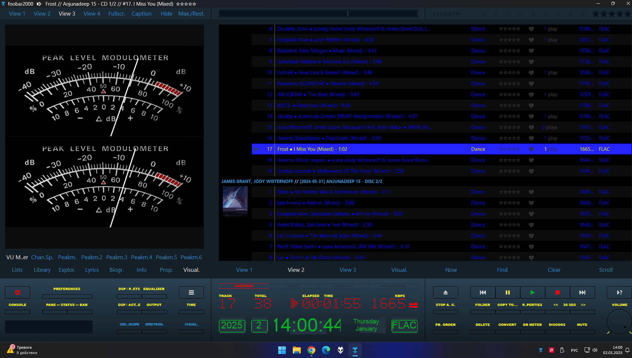The image size is (632, 358).
Task: Open the hamburger menu button
Action: (191, 292)
